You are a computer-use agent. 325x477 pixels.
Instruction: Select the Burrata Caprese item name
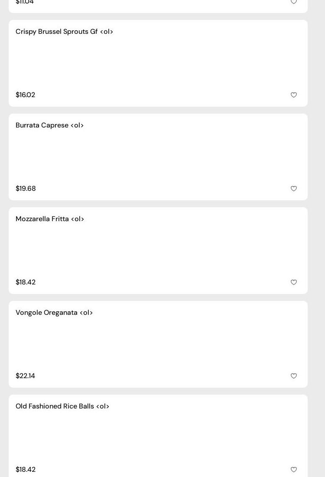coord(49,125)
